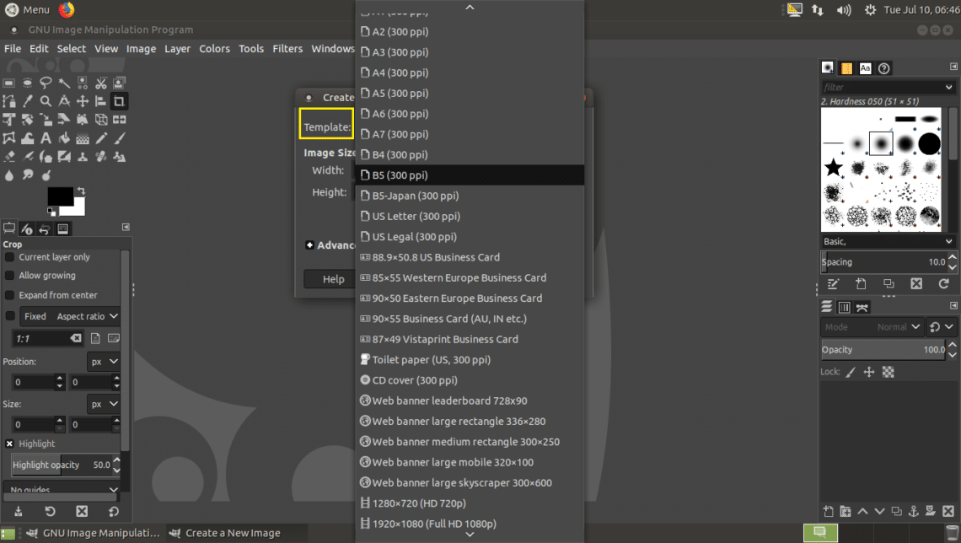Select the Bucket Fill tool
Image resolution: width=961 pixels, height=543 pixels.
[64, 138]
